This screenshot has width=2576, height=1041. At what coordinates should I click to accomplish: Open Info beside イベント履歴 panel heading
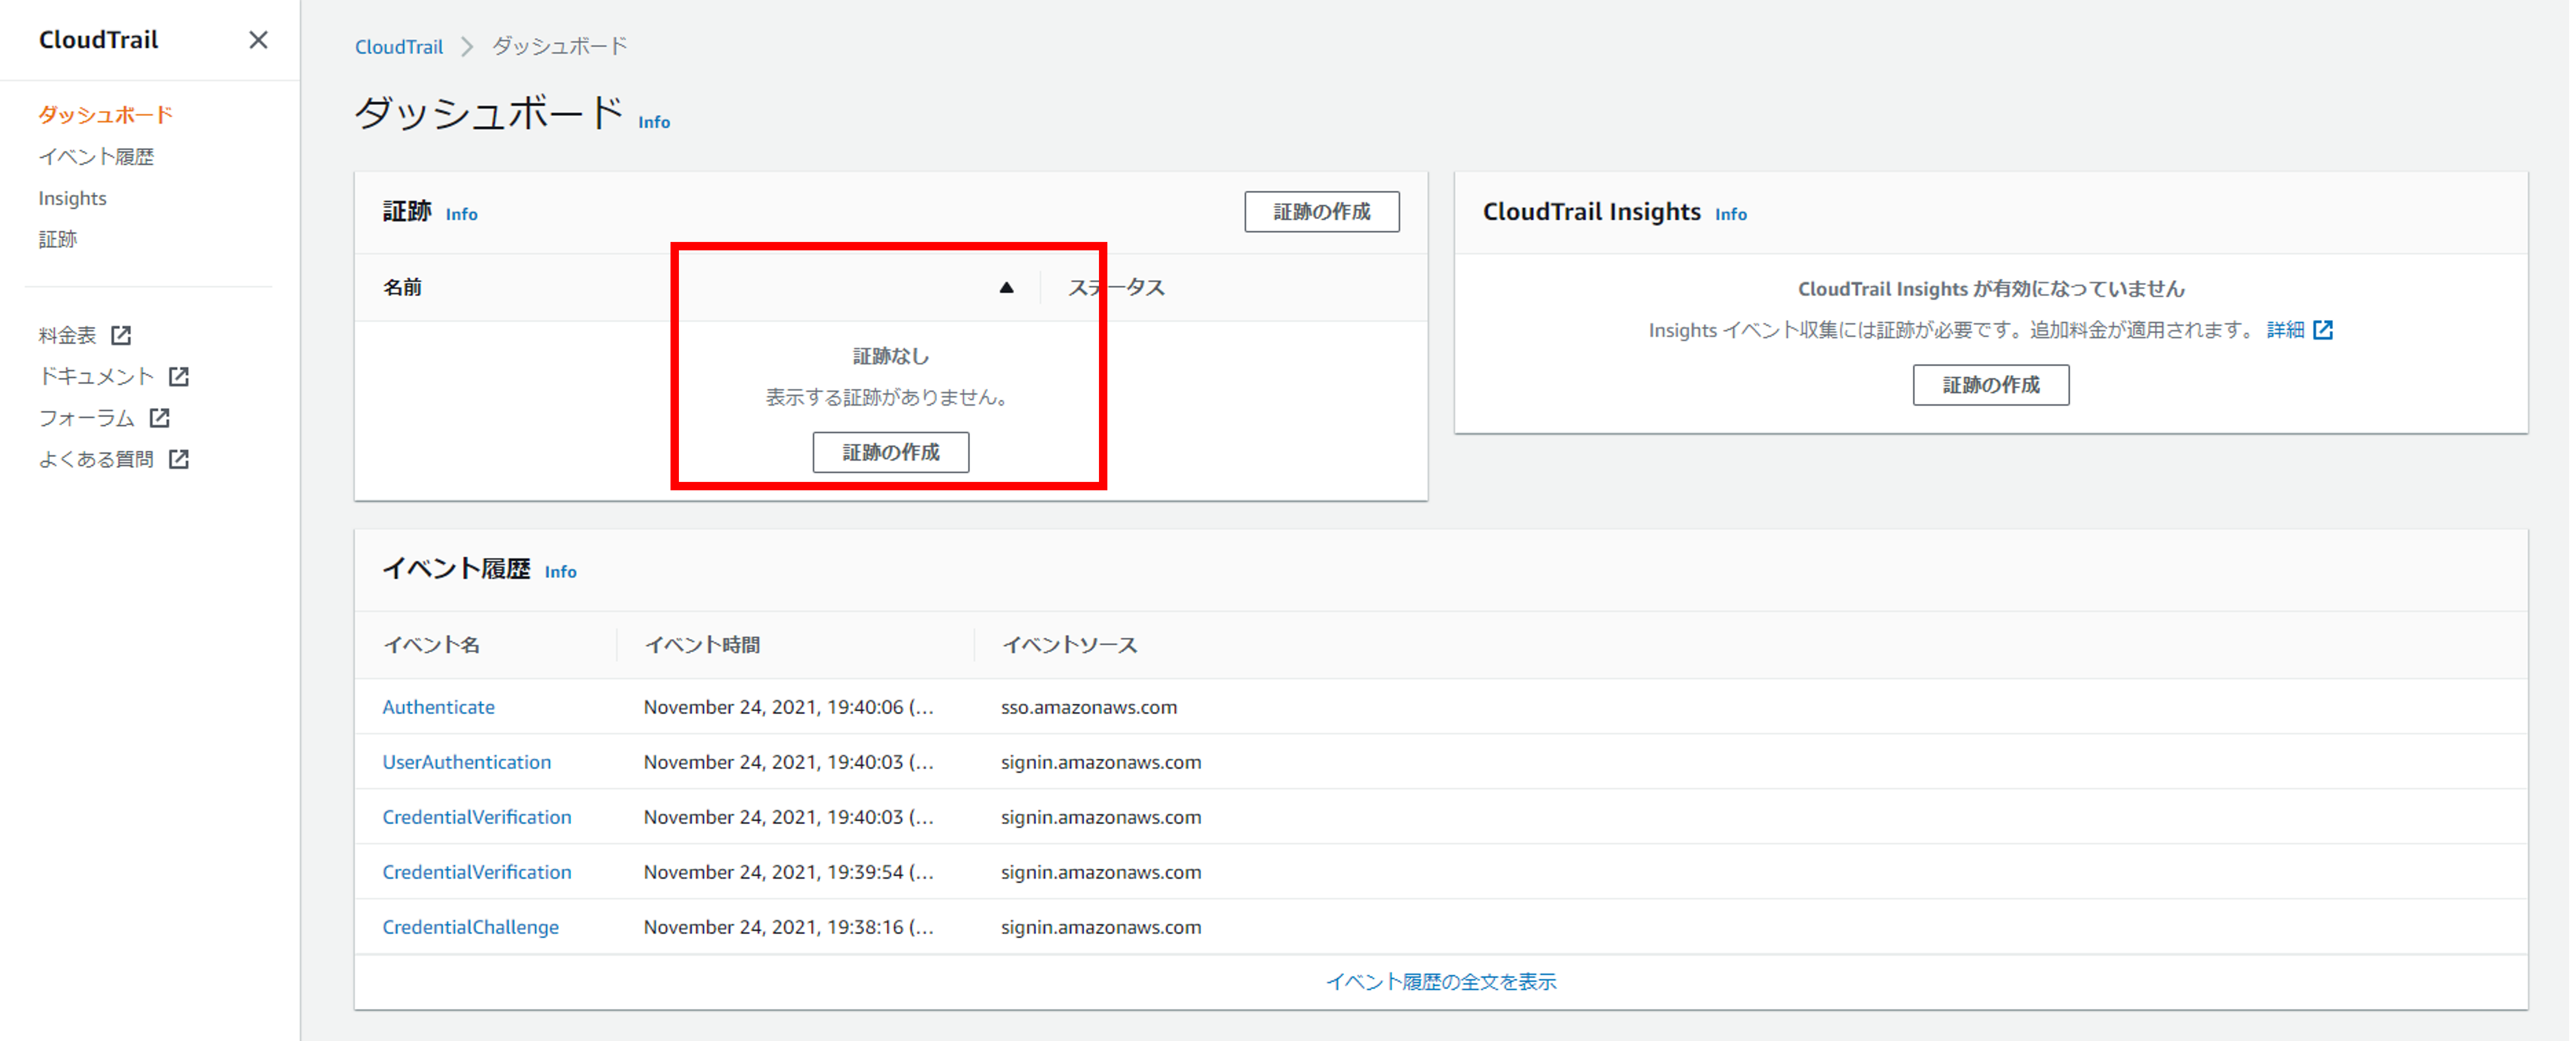[560, 572]
